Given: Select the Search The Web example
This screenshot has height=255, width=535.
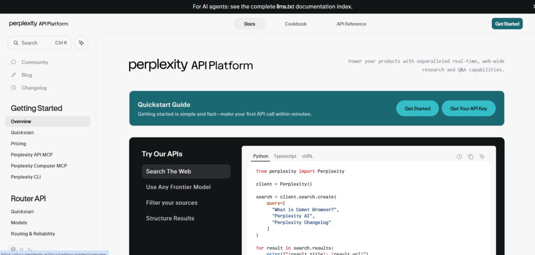Looking at the screenshot, I should (x=186, y=171).
